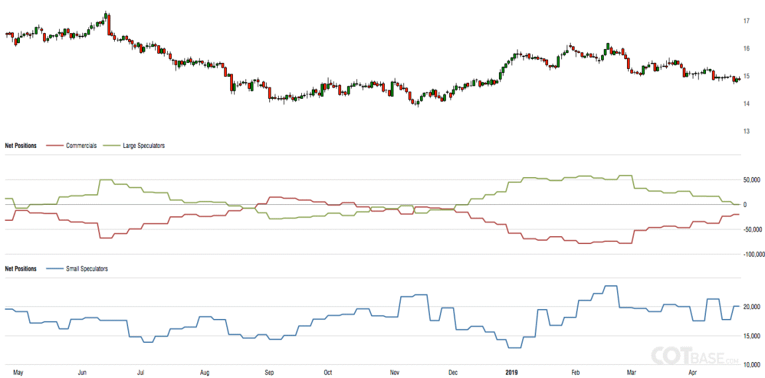This screenshot has height=378, width=765.
Task: Toggle the Commercials series legend label
Action: [81, 146]
